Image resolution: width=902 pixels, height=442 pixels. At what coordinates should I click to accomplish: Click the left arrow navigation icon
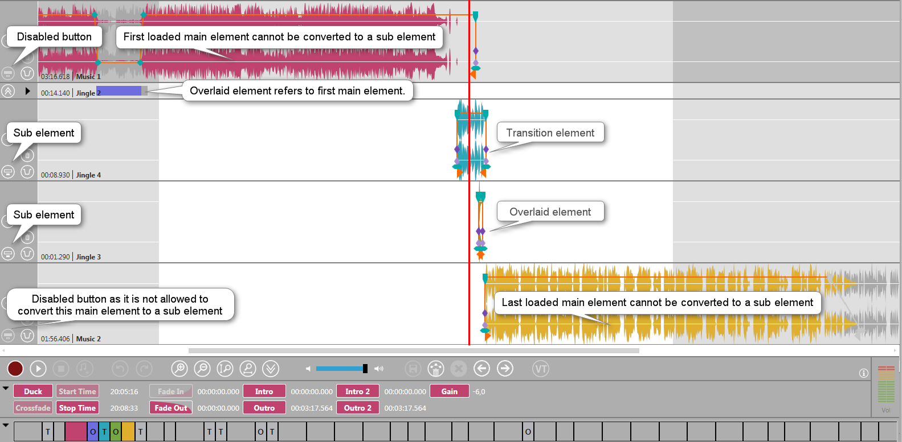click(481, 369)
